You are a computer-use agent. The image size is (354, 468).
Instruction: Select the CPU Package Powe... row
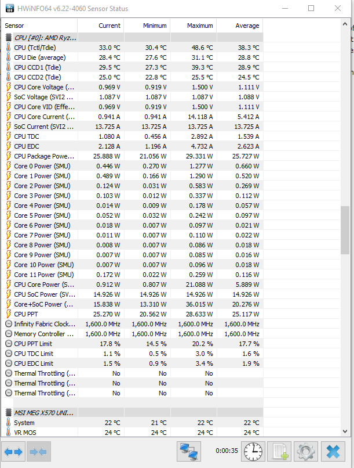tap(133, 156)
